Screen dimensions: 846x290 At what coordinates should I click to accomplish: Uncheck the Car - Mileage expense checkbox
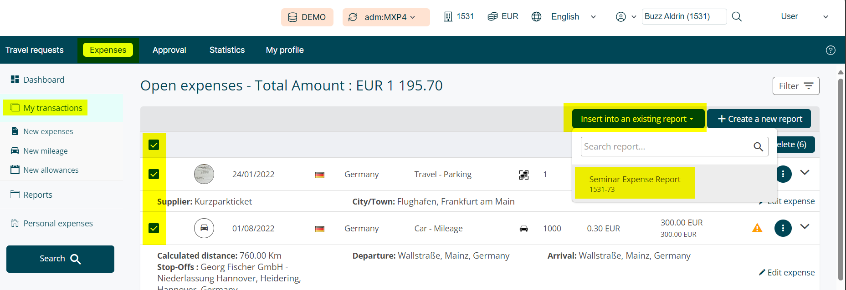click(154, 228)
